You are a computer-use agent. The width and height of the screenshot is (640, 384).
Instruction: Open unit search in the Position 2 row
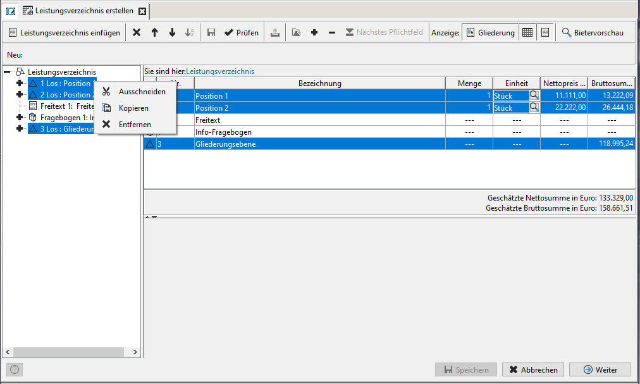pos(534,108)
